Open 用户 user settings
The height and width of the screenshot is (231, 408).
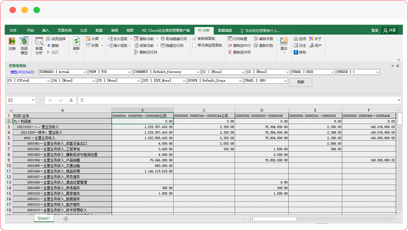tap(315, 46)
